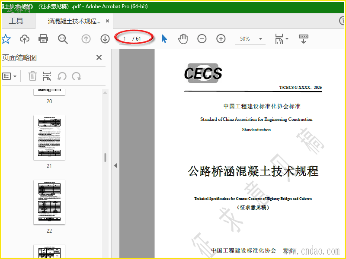Click the page label 20
This screenshot has width=346, height=259.
tap(49, 101)
